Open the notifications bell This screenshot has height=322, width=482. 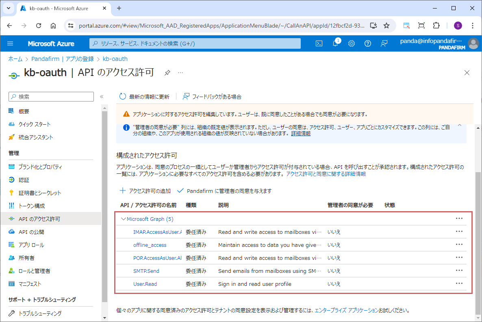click(x=335, y=43)
